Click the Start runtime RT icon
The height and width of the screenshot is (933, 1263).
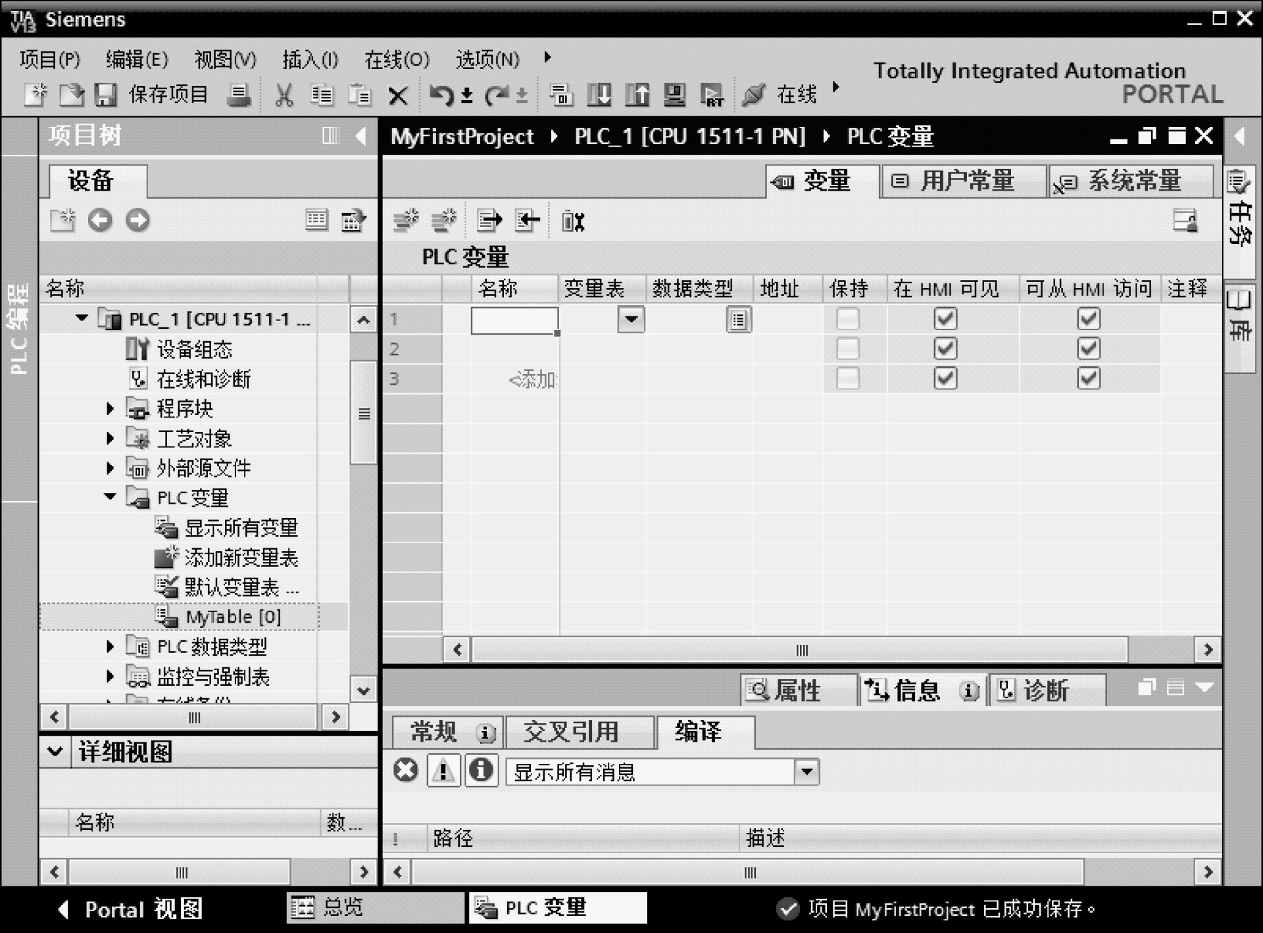pos(712,95)
